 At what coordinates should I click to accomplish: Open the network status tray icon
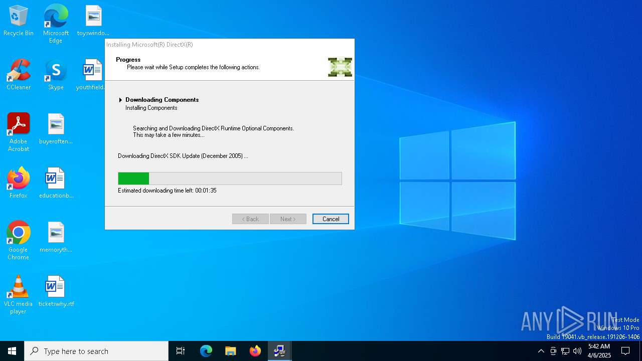pos(565,351)
